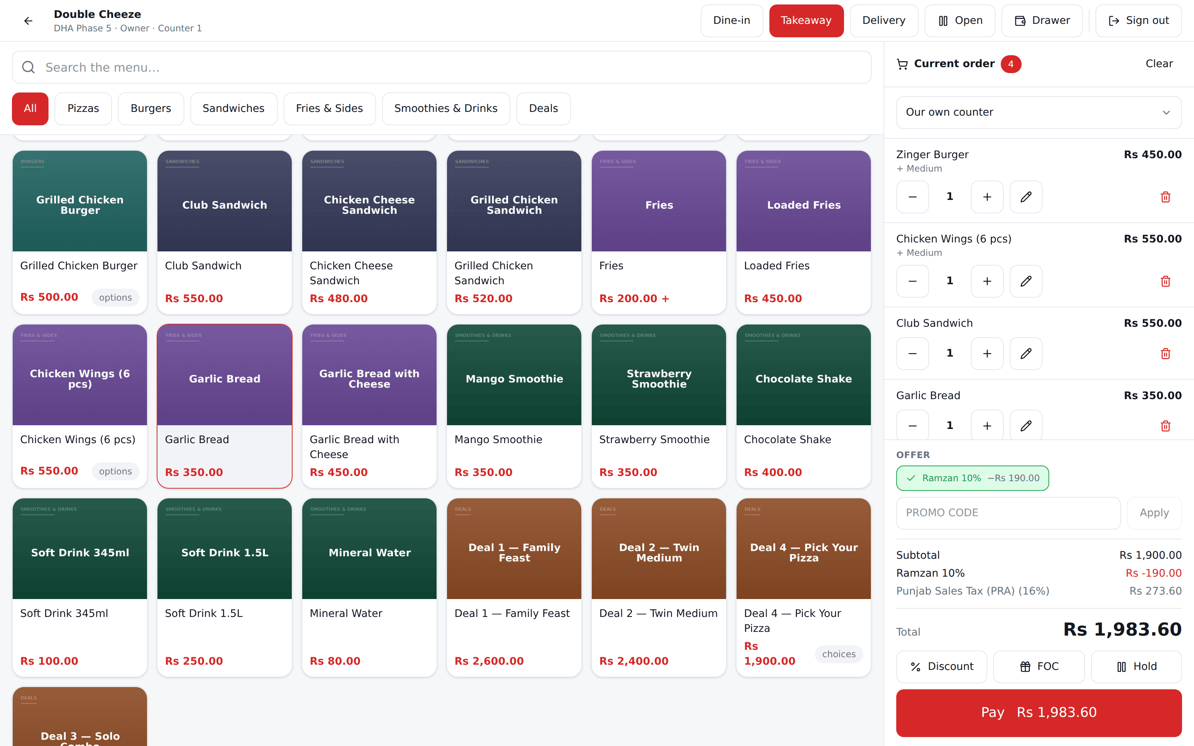Filter menu by Smoothies & Drinks
1194x746 pixels.
(446, 109)
